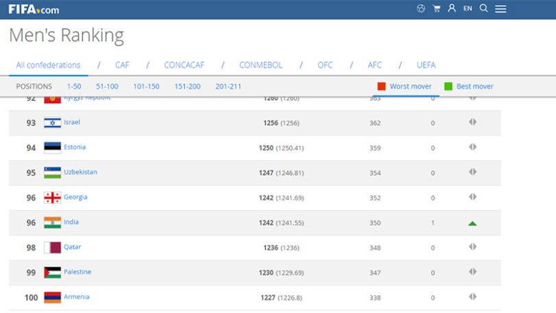Click the Best mover link
The image size is (556, 313).
475,86
